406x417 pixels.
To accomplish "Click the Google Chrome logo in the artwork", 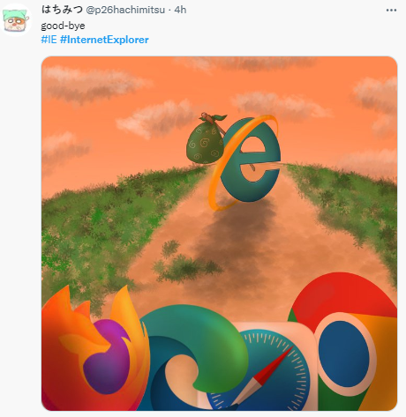I will (x=342, y=342).
